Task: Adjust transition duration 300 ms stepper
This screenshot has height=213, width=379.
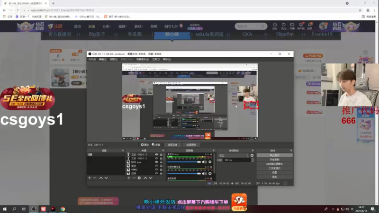Action: 253,160
